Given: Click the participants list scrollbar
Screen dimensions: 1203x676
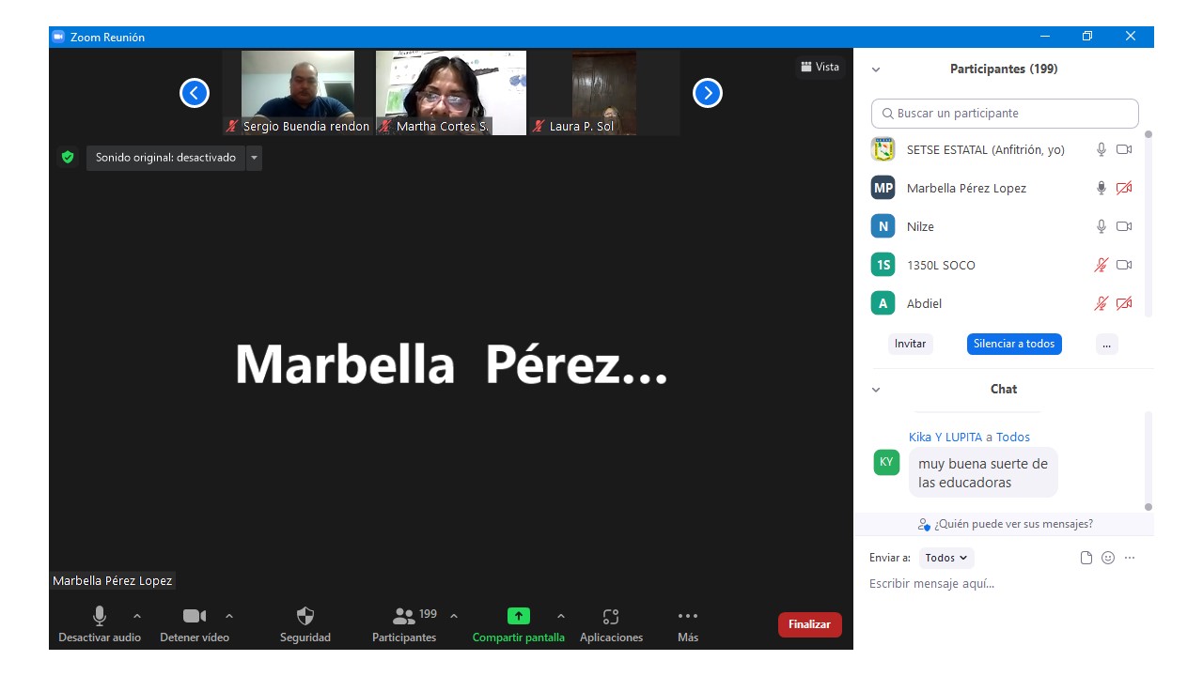Looking at the screenshot, I should point(1148,223).
